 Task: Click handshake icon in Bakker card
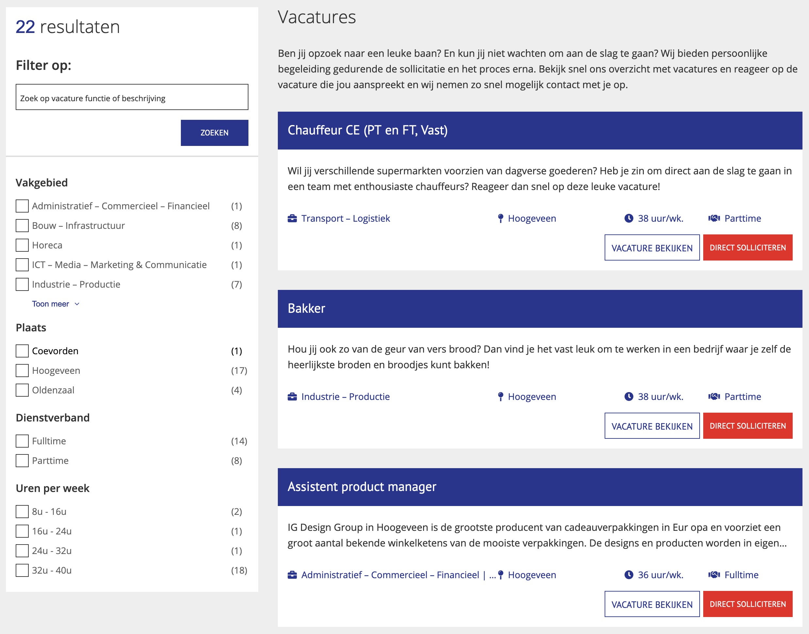click(x=714, y=396)
